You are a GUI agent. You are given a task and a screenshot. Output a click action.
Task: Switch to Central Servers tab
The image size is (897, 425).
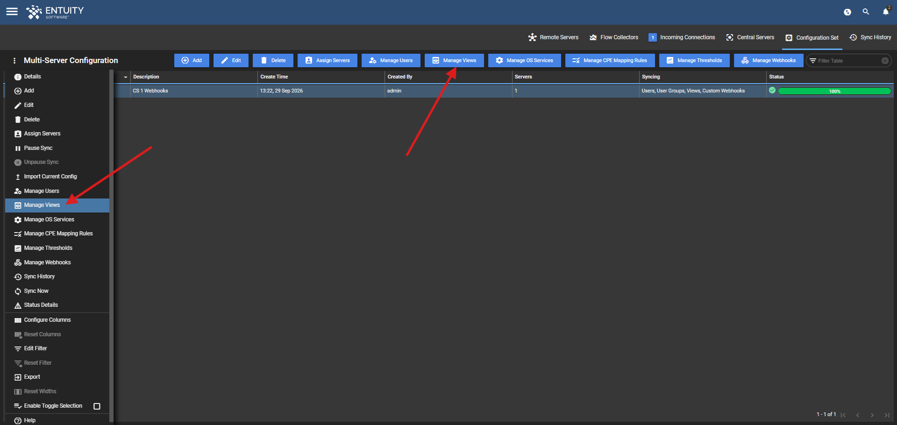[x=750, y=37]
